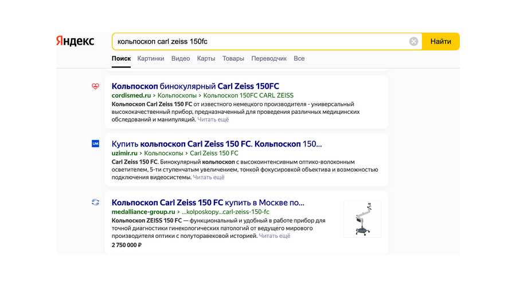
Task: Open breadcrumb Carl Zeiss 150 FC on uzimir
Action: (214, 153)
